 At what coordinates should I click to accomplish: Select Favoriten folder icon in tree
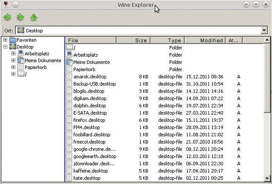click(x=13, y=40)
